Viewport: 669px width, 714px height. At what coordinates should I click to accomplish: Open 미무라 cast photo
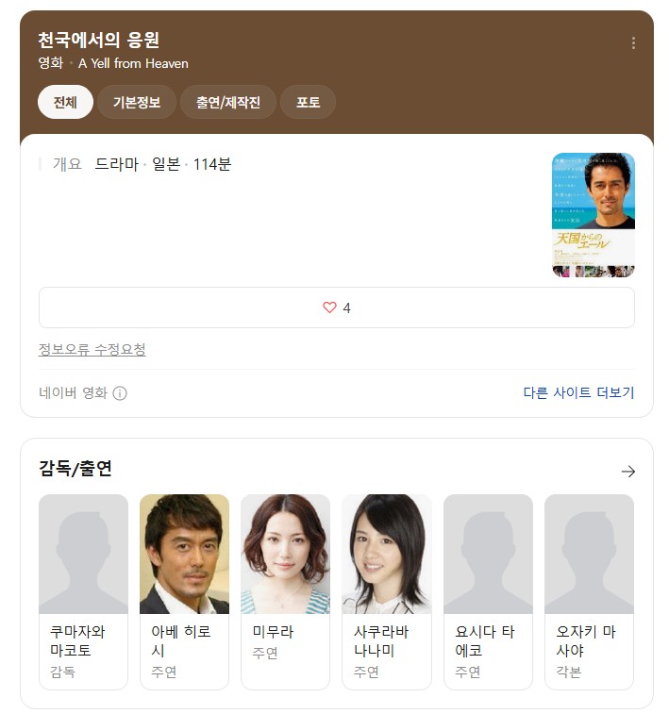(286, 555)
